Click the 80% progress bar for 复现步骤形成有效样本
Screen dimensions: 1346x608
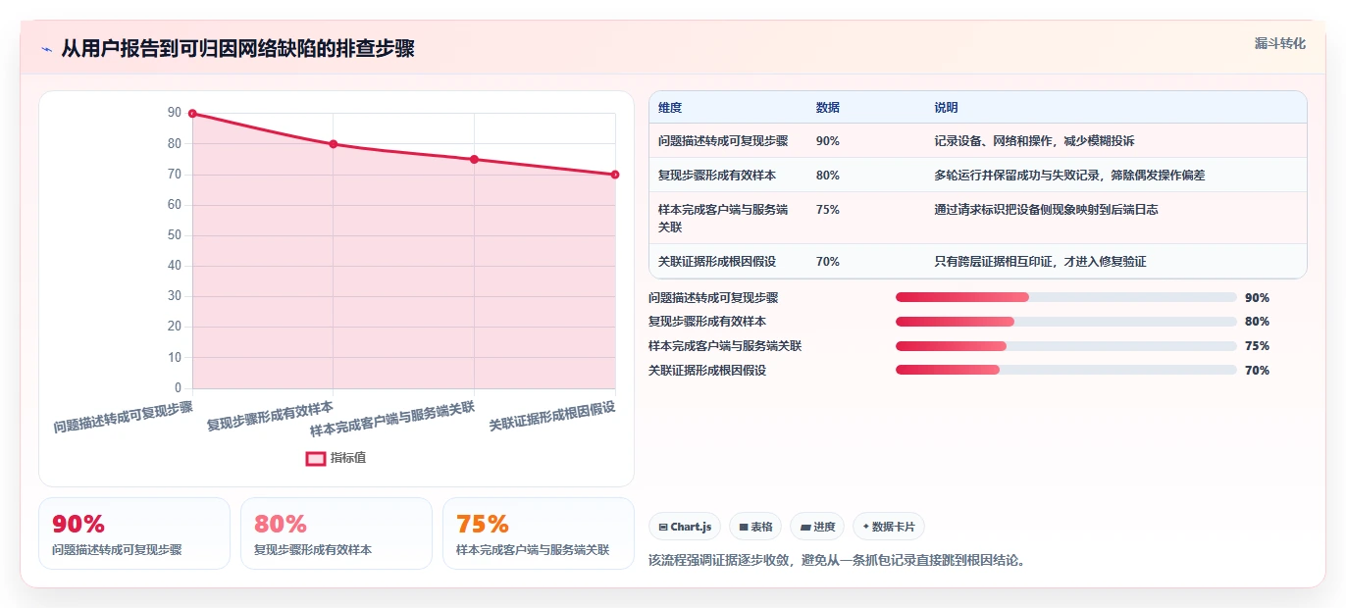(x=1065, y=322)
